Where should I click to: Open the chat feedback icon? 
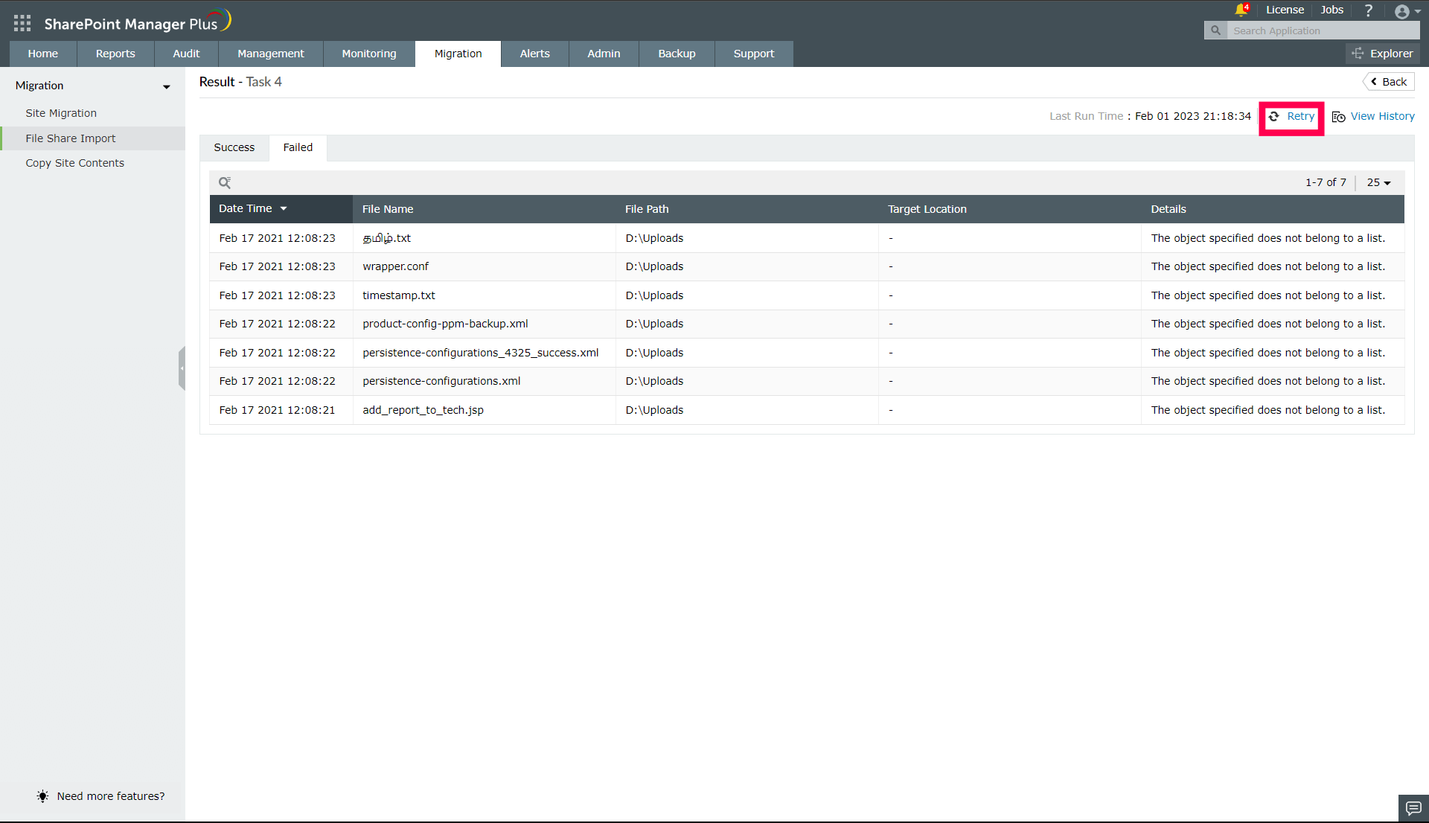[1413, 808]
